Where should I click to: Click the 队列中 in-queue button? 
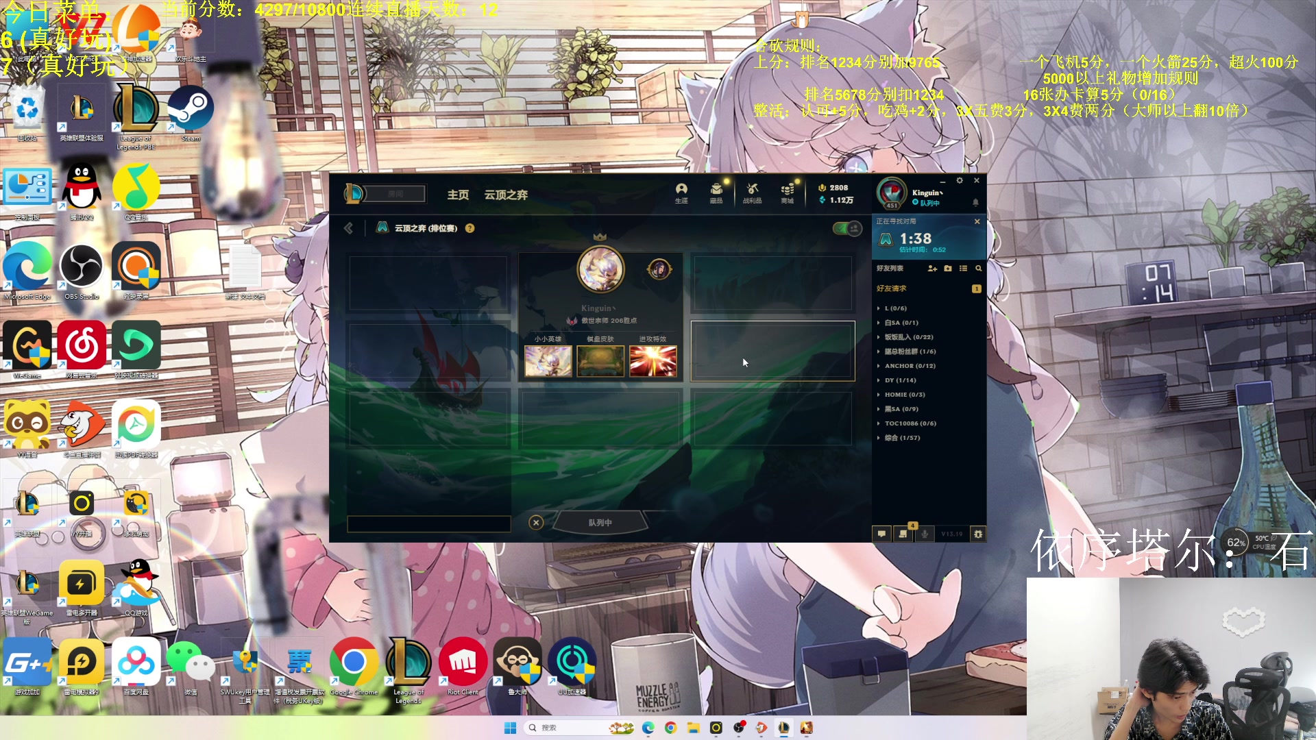tap(600, 523)
